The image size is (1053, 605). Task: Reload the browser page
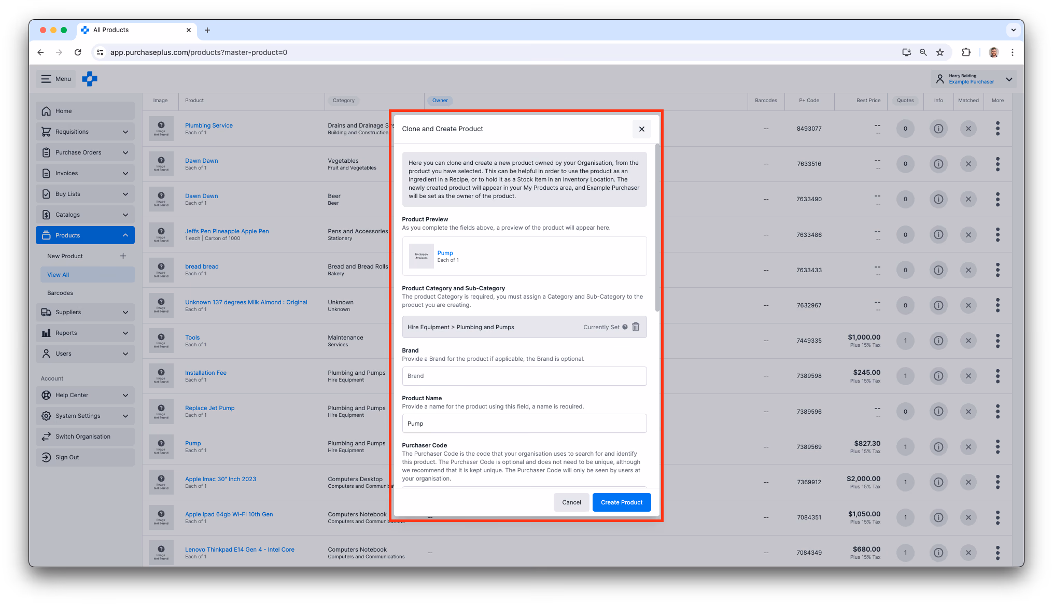pyautogui.click(x=78, y=52)
